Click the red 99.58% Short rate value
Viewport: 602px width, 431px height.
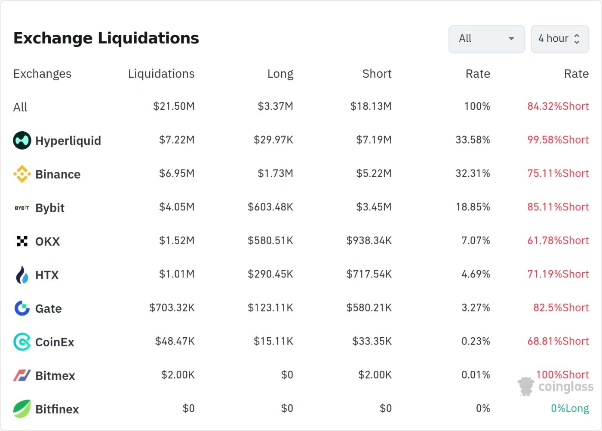coord(558,140)
